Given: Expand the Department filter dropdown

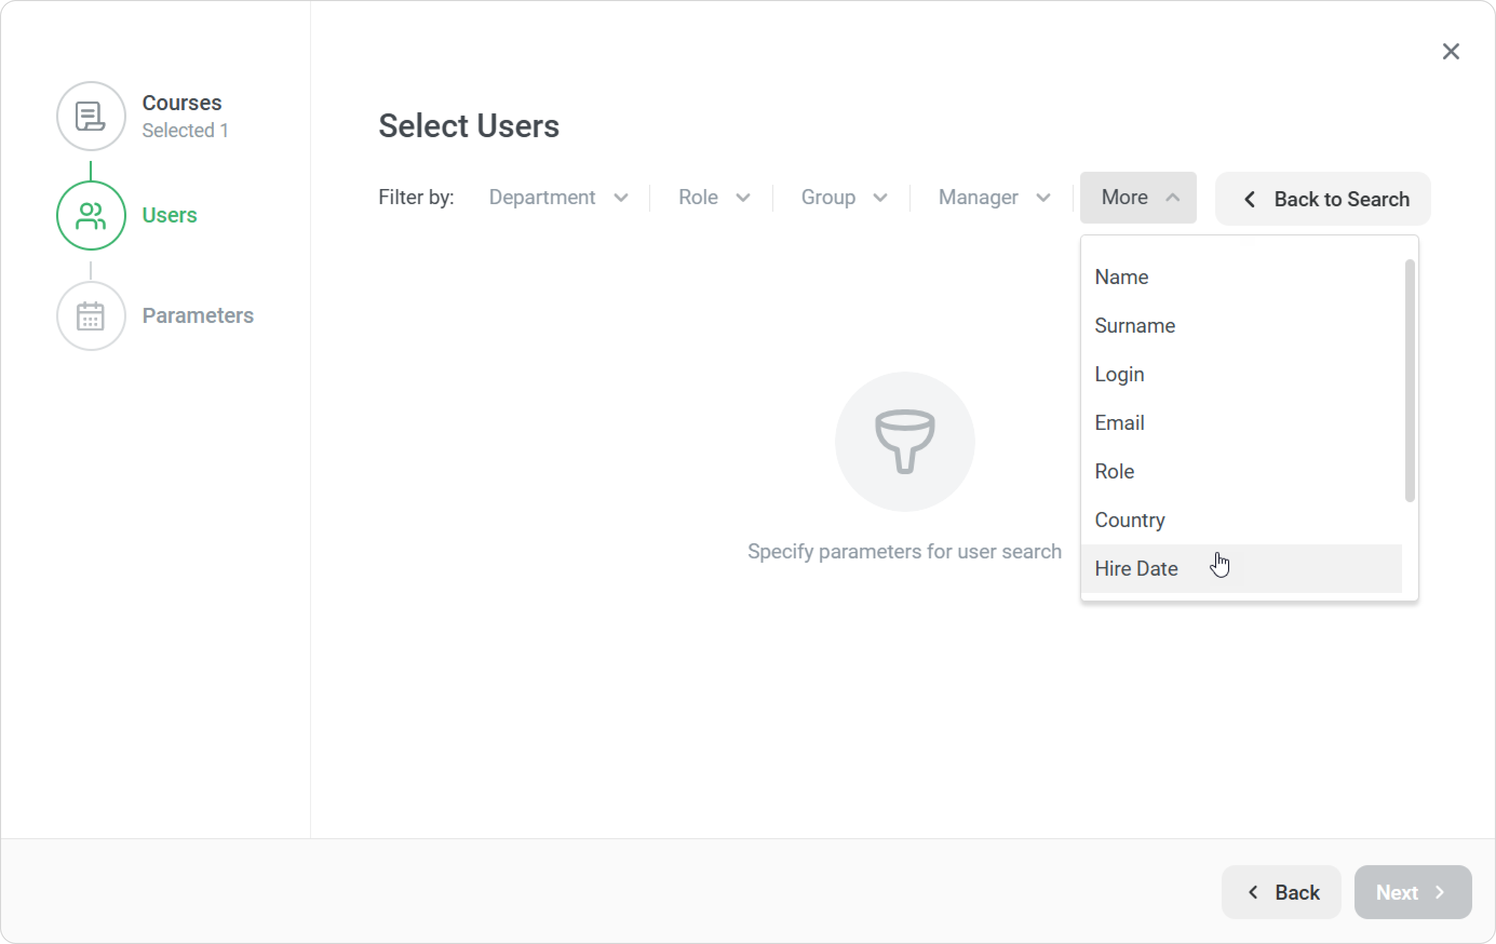Looking at the screenshot, I should (558, 198).
